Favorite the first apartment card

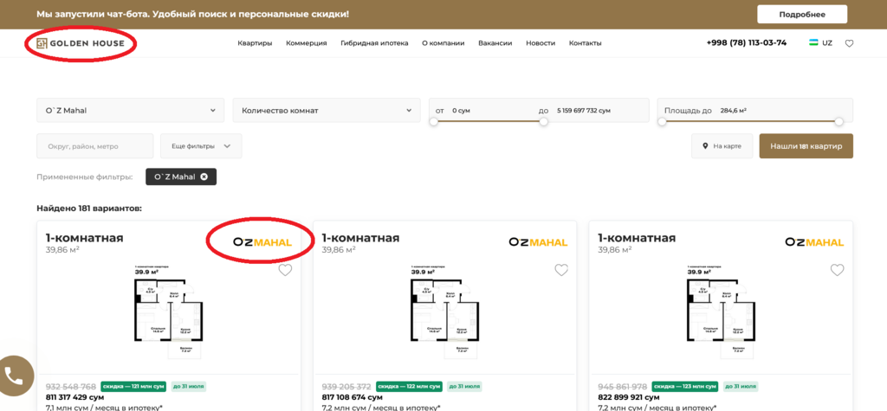point(285,270)
